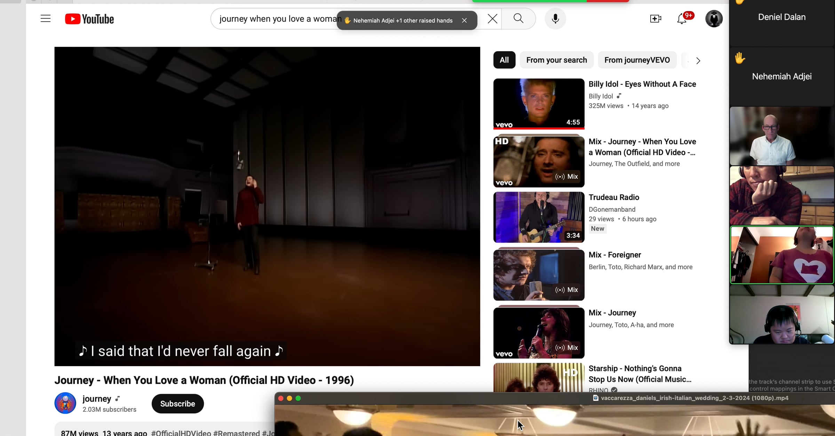Viewport: 835px width, 436px height.
Task: Activate voice search microphone icon
Action: click(555, 19)
